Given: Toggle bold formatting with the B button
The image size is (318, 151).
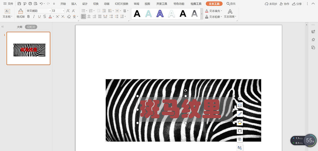Looking at the screenshot, I should pyautogui.click(x=28, y=17).
